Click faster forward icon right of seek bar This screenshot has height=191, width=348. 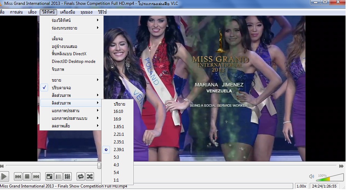[341, 166]
